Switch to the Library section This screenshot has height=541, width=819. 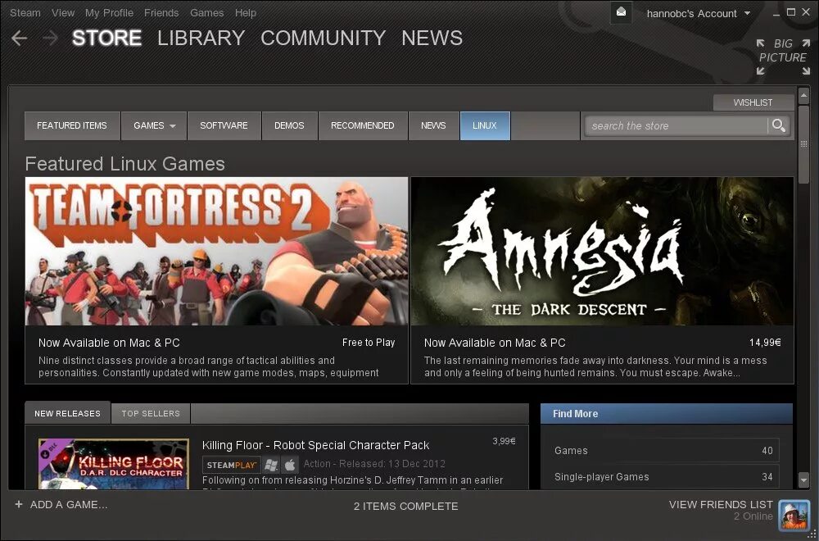[x=201, y=39]
